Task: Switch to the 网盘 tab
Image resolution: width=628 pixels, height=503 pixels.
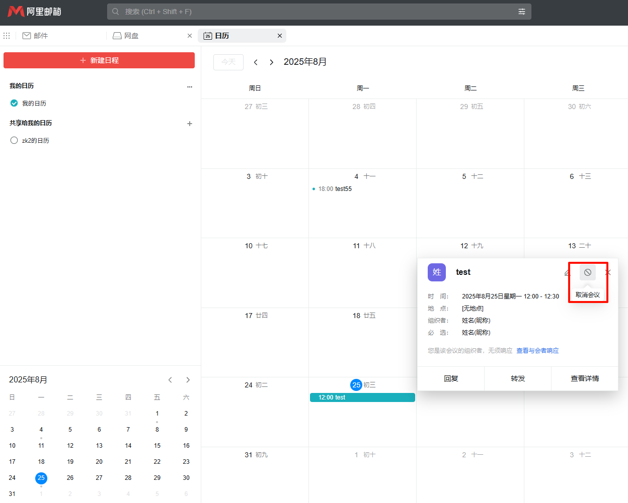Action: point(126,36)
